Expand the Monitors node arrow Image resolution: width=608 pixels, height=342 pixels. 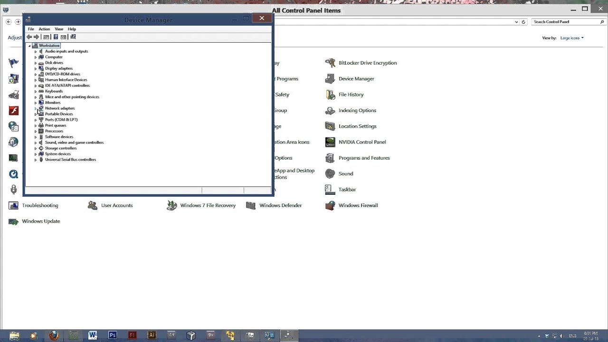coord(35,103)
